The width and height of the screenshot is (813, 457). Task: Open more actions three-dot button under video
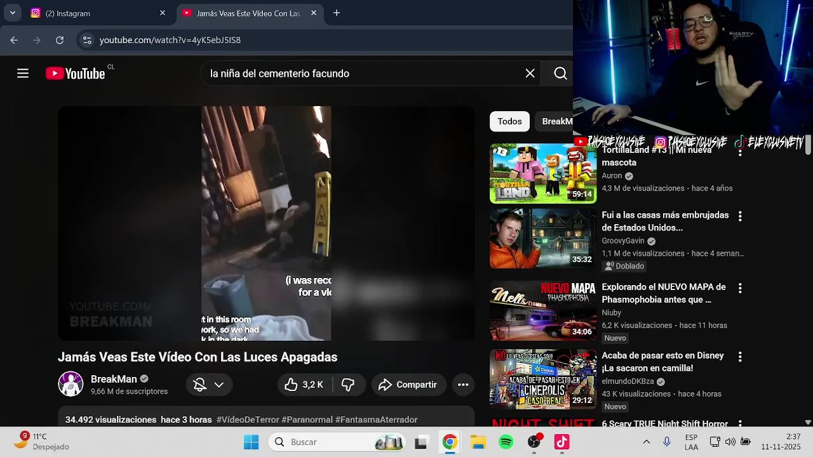[463, 385]
